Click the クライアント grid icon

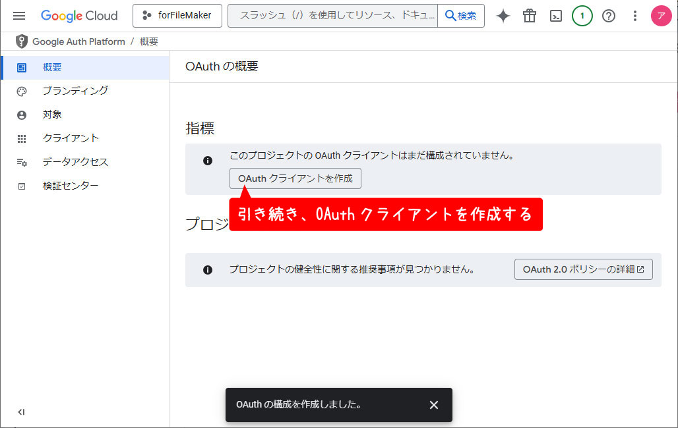(x=22, y=139)
